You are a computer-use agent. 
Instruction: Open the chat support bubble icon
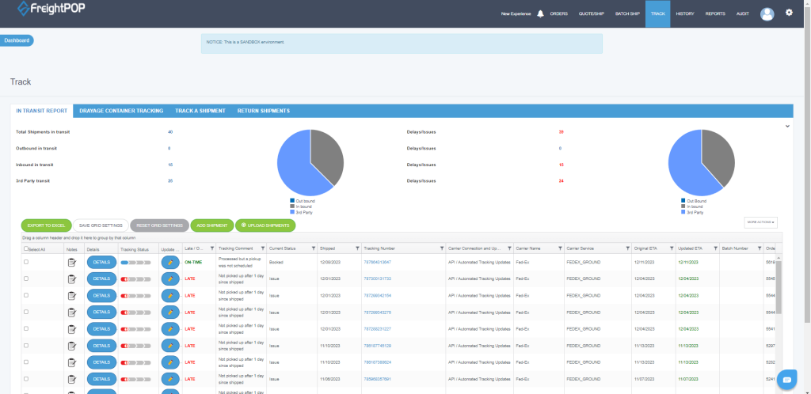[x=787, y=380]
